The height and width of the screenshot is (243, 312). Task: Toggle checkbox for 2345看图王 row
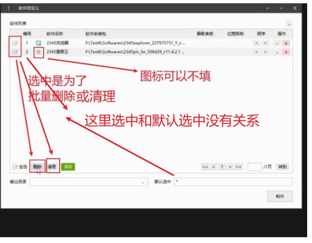pyautogui.click(x=15, y=52)
